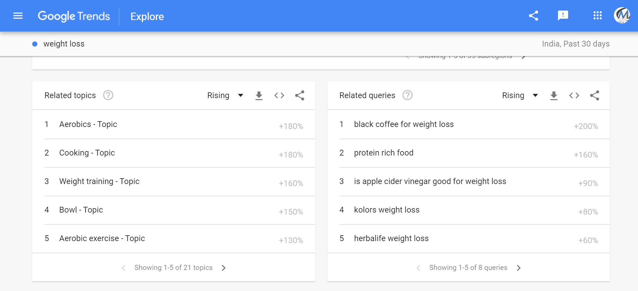
Task: Open the Aerobics topic result
Action: click(88, 124)
